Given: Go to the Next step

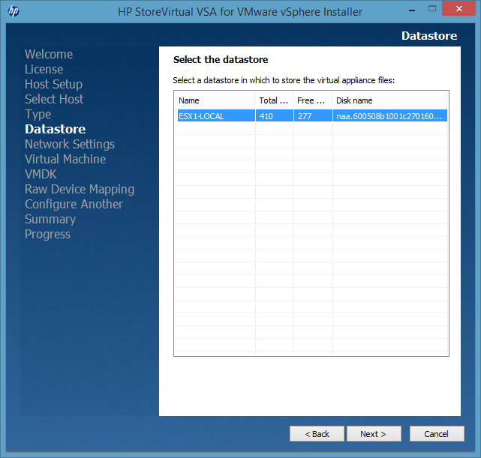Looking at the screenshot, I should 374,433.
